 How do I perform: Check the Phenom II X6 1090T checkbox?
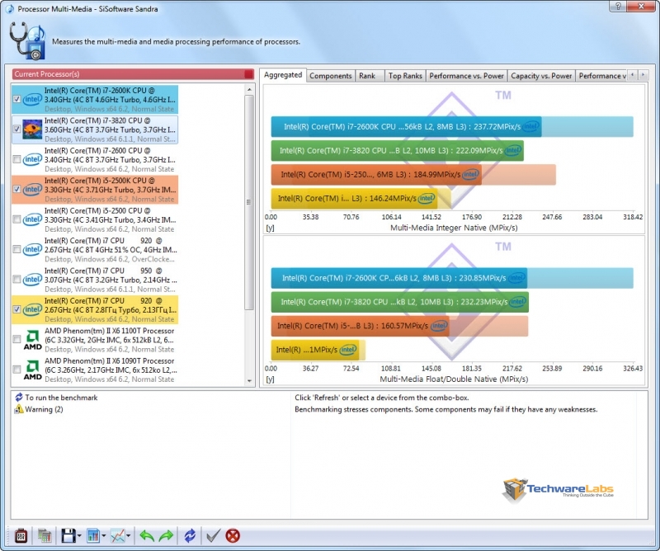pyautogui.click(x=16, y=370)
